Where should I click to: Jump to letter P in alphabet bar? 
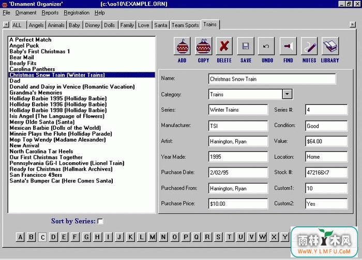(x=185, y=237)
